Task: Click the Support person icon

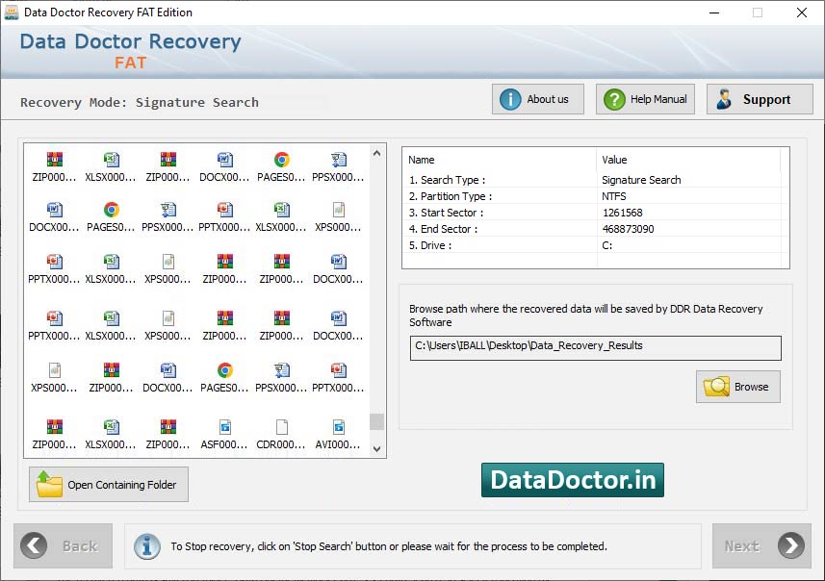Action: point(724,98)
